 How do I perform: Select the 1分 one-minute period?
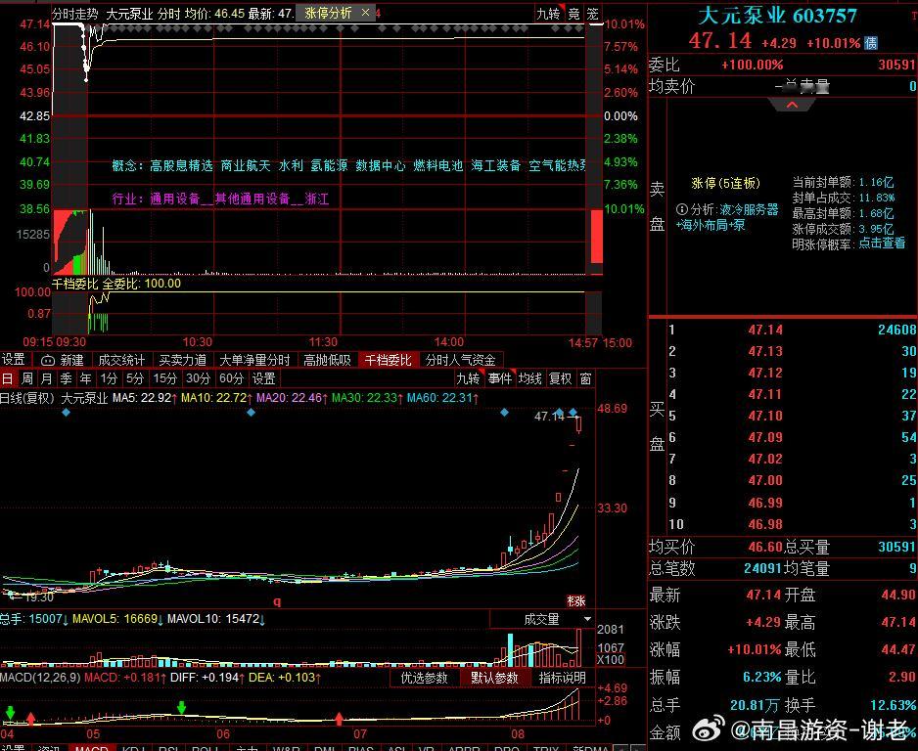coord(109,379)
